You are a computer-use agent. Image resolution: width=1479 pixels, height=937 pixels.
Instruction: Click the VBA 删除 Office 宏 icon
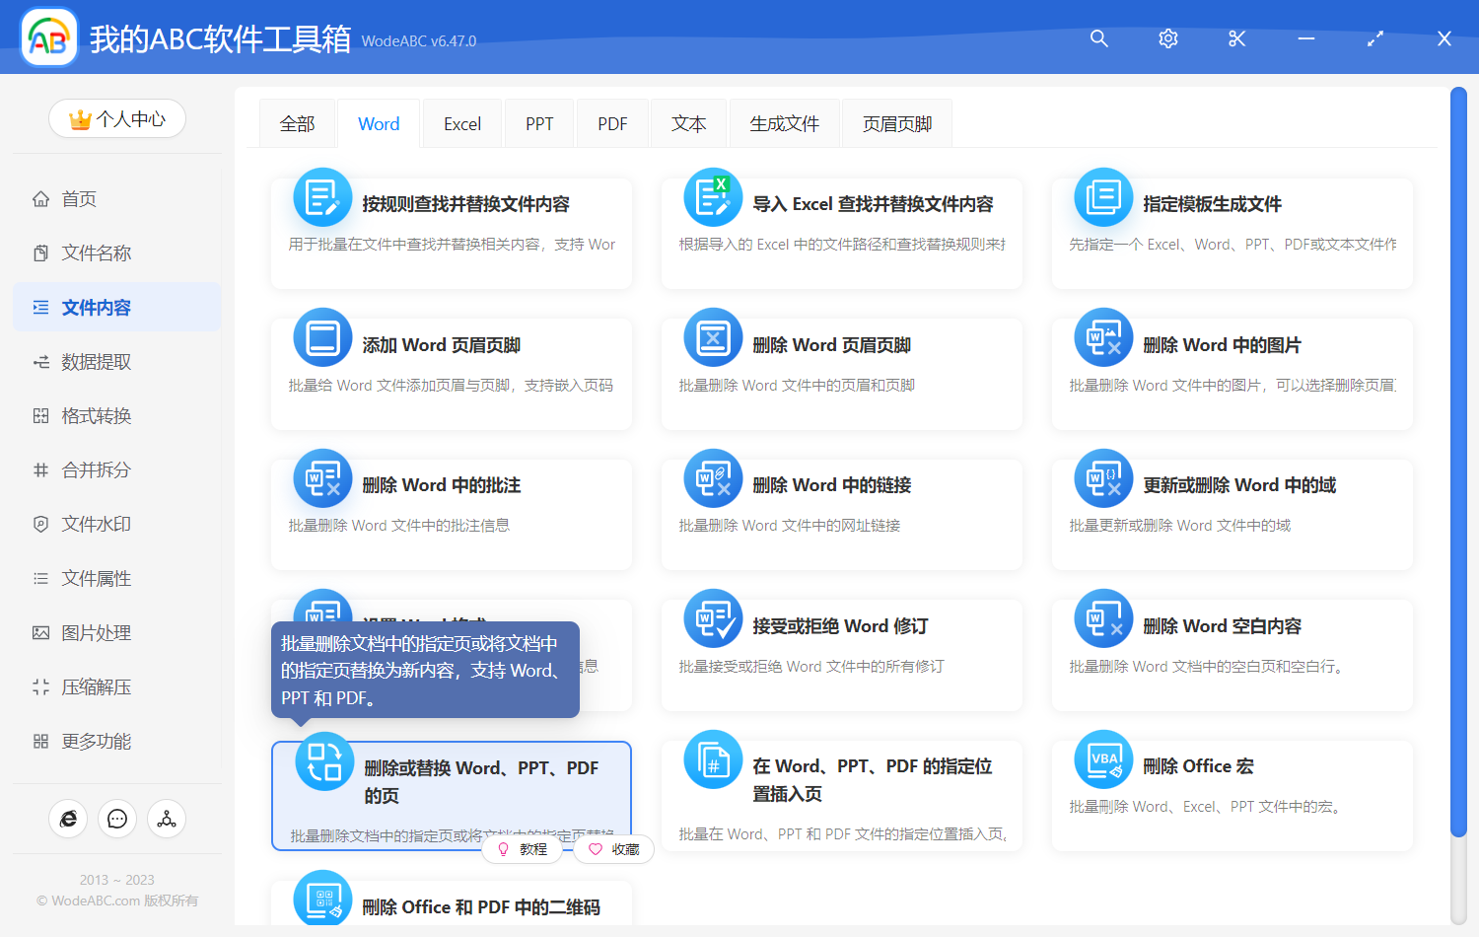[x=1102, y=759]
